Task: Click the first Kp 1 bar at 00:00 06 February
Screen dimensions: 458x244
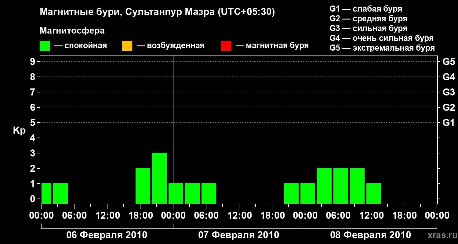Action: [x=46, y=193]
